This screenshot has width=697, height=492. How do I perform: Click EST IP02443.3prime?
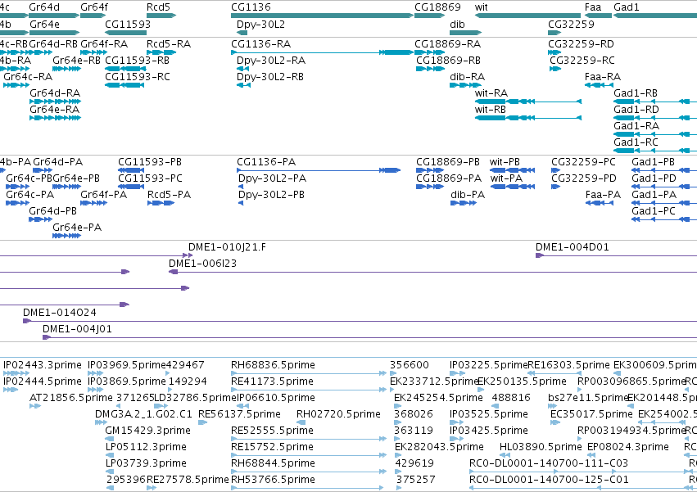(16, 373)
